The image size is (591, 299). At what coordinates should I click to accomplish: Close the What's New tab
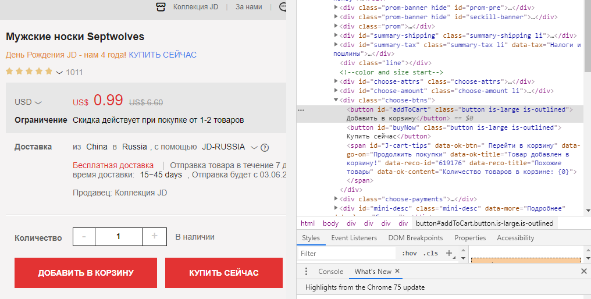pyautogui.click(x=397, y=271)
